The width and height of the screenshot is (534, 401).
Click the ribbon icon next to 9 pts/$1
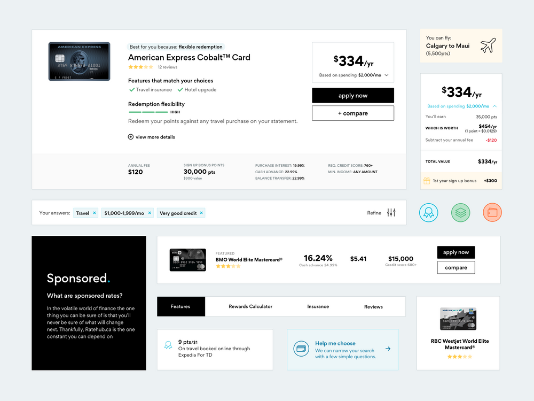coord(168,345)
